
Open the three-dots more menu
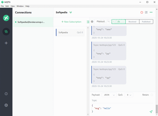pos(151,12)
